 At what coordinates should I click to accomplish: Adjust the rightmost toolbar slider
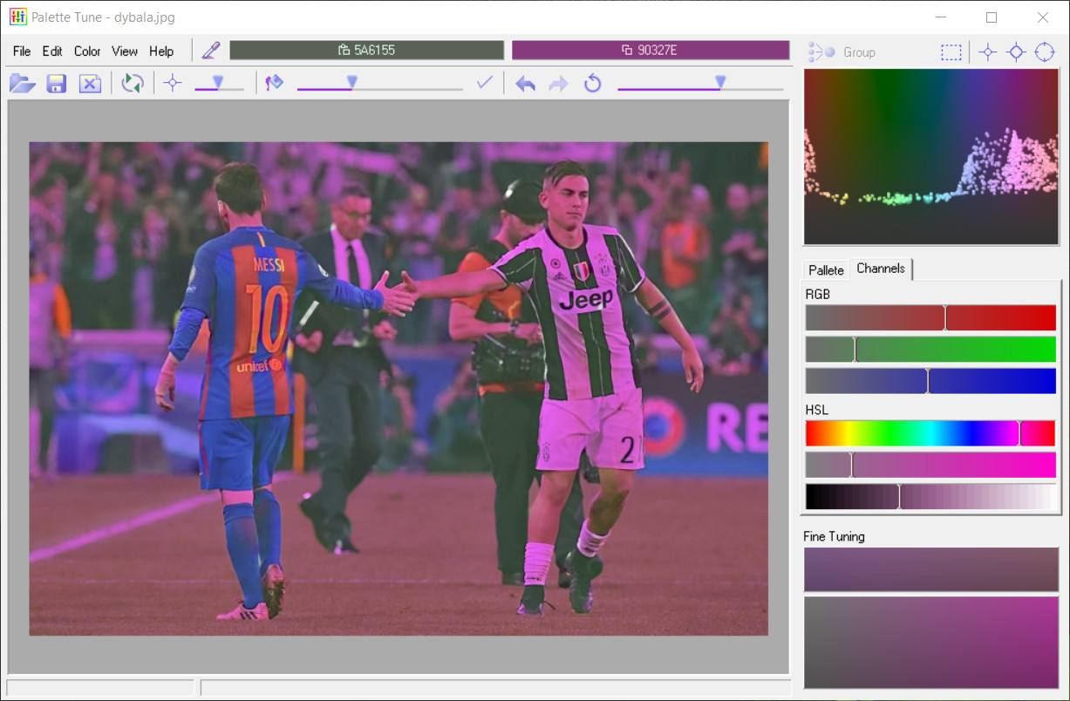pos(700,84)
